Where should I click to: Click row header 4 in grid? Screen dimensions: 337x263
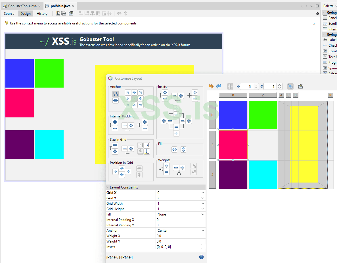coord(212,175)
